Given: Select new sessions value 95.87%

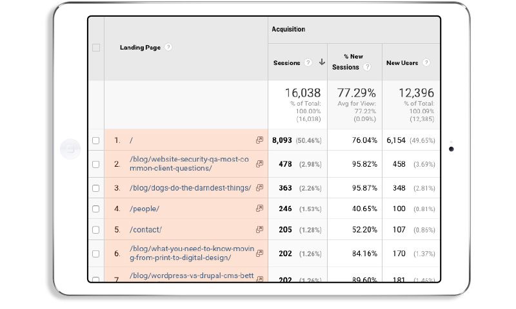Looking at the screenshot, I should (x=364, y=188).
